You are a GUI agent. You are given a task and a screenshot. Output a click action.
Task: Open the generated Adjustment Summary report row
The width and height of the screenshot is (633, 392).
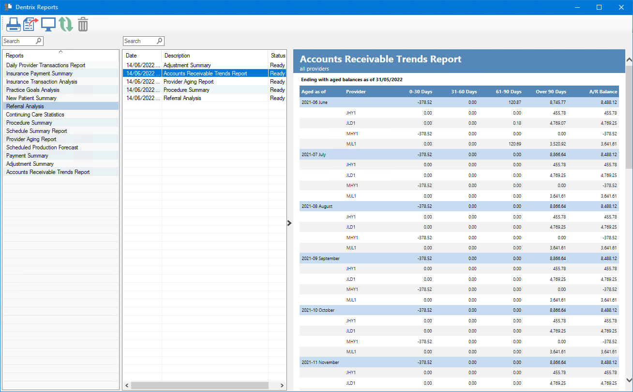187,65
